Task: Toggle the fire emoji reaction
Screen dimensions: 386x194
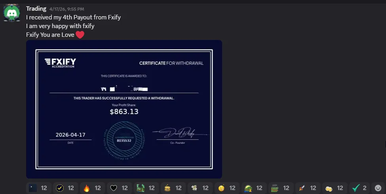Action: 92,188
